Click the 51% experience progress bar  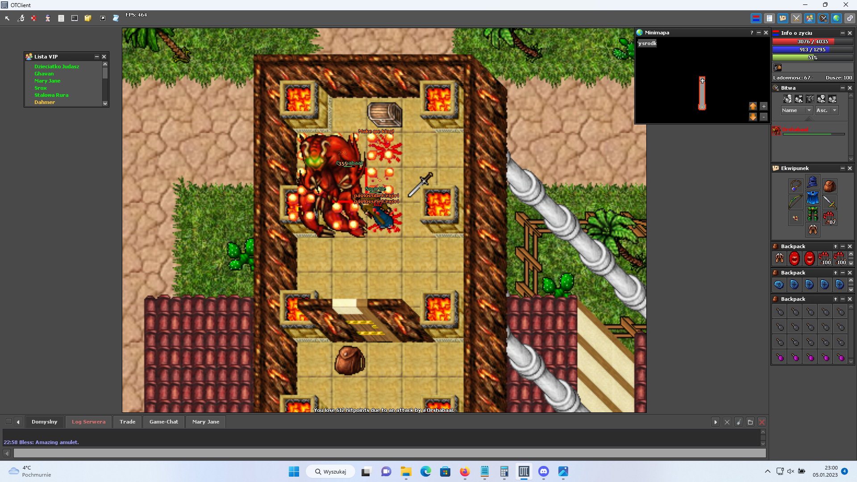pos(813,58)
